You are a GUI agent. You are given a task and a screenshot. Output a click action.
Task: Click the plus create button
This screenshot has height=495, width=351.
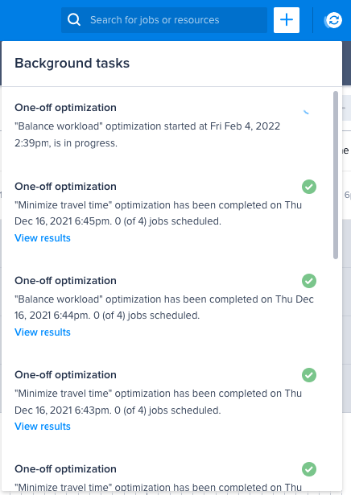287,20
